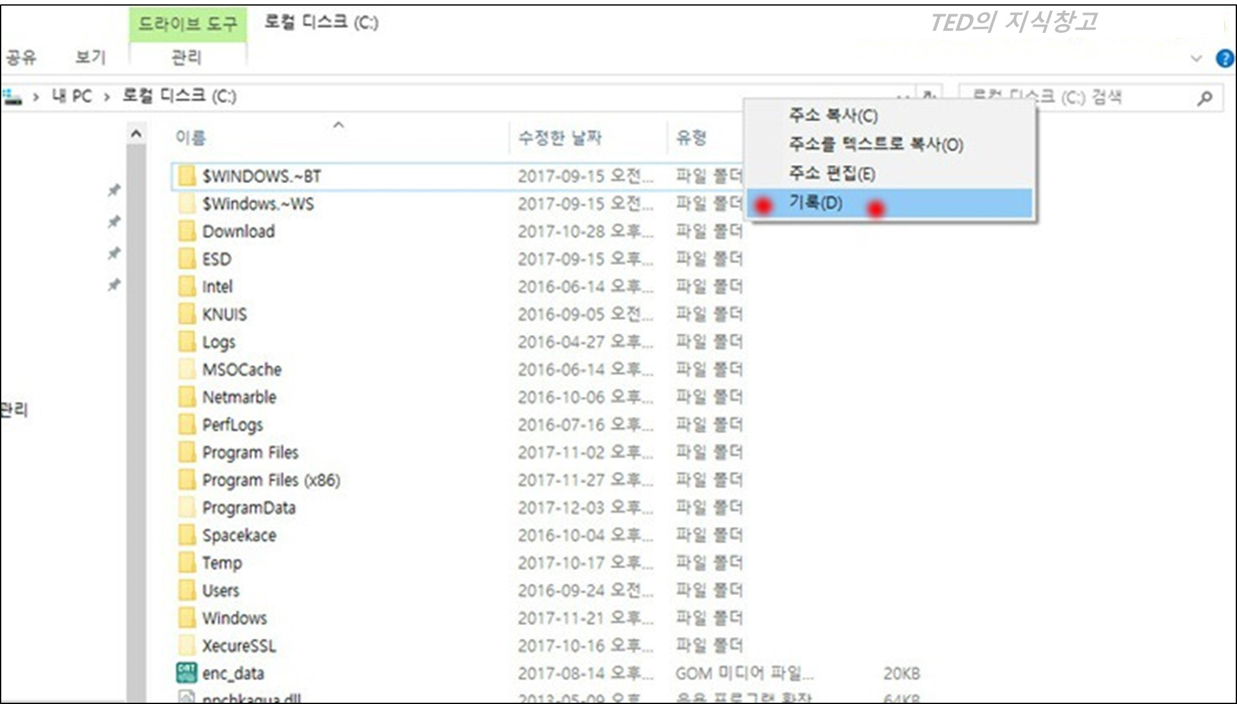Screen dimensions: 1237x704
Task: Click the first pin icon in the sidebar
Action: pos(114,190)
